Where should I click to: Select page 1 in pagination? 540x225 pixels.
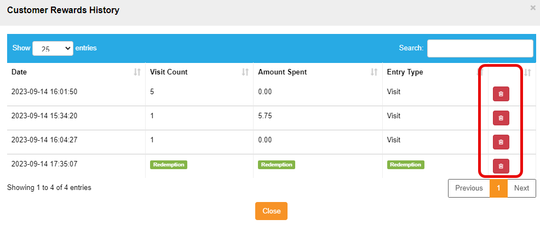tap(498, 188)
